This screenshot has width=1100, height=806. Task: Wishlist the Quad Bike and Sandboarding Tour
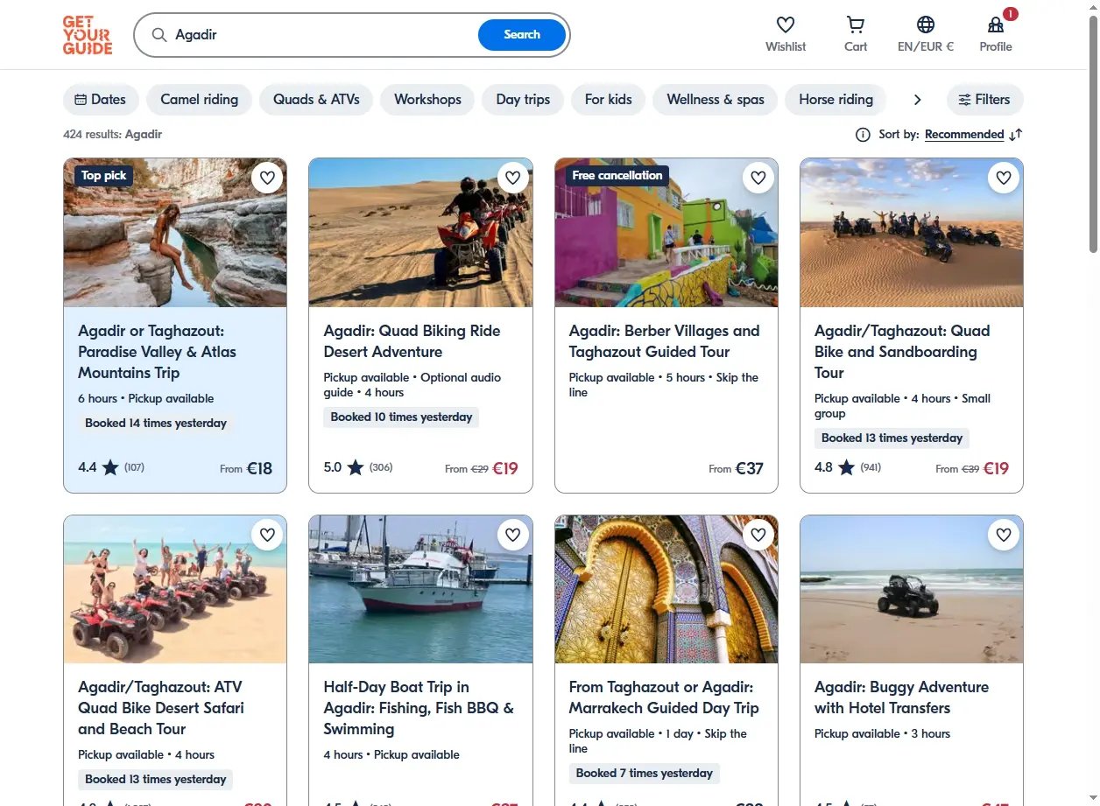click(1004, 178)
